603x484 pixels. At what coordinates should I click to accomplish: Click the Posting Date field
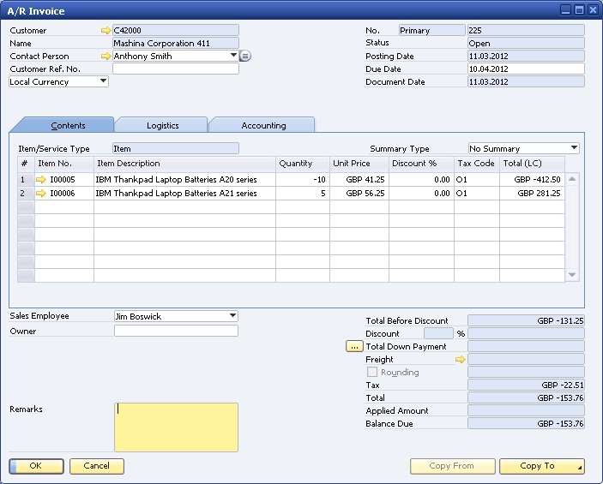click(526, 56)
